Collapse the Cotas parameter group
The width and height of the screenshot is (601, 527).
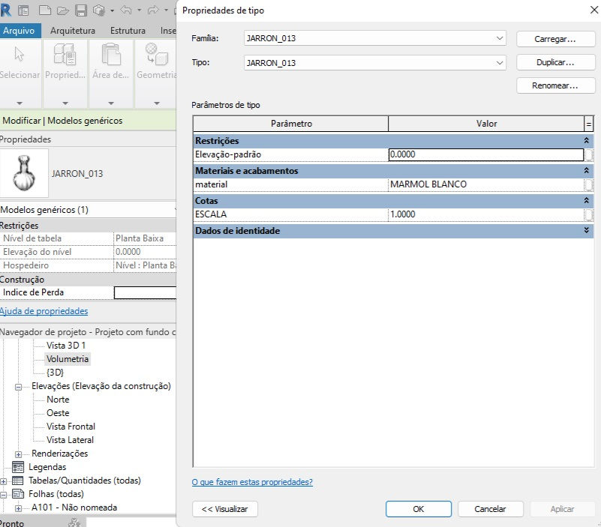pyautogui.click(x=586, y=200)
